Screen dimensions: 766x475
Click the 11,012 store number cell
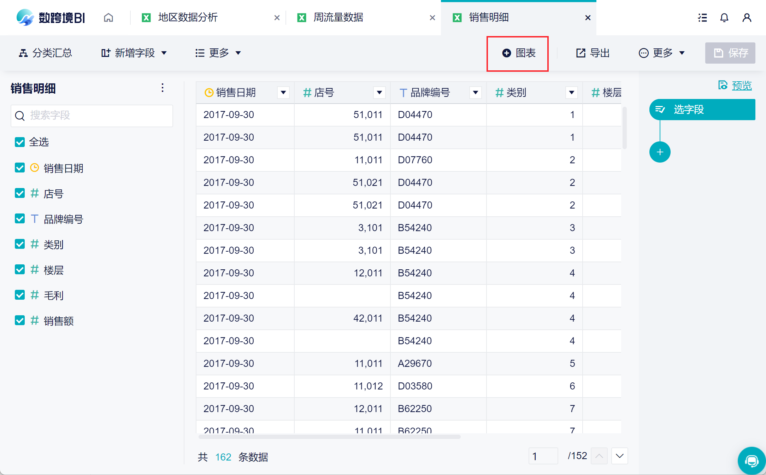(342, 386)
